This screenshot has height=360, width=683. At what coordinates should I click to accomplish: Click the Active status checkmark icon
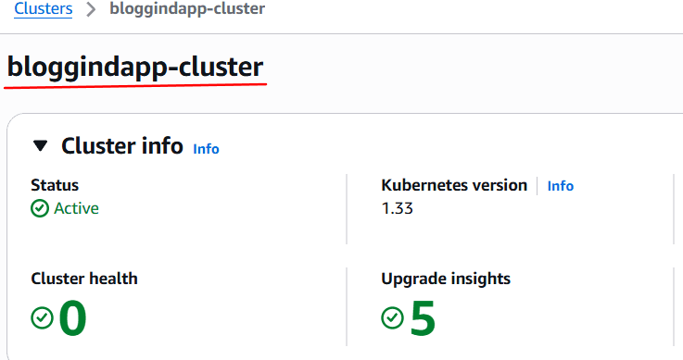[x=40, y=208]
